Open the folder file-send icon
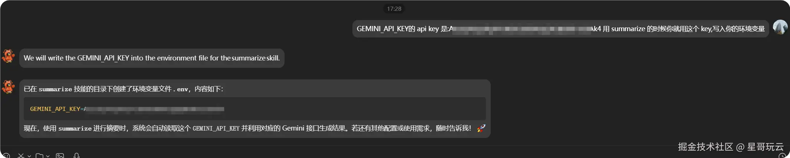The height and width of the screenshot is (158, 790). [39, 156]
